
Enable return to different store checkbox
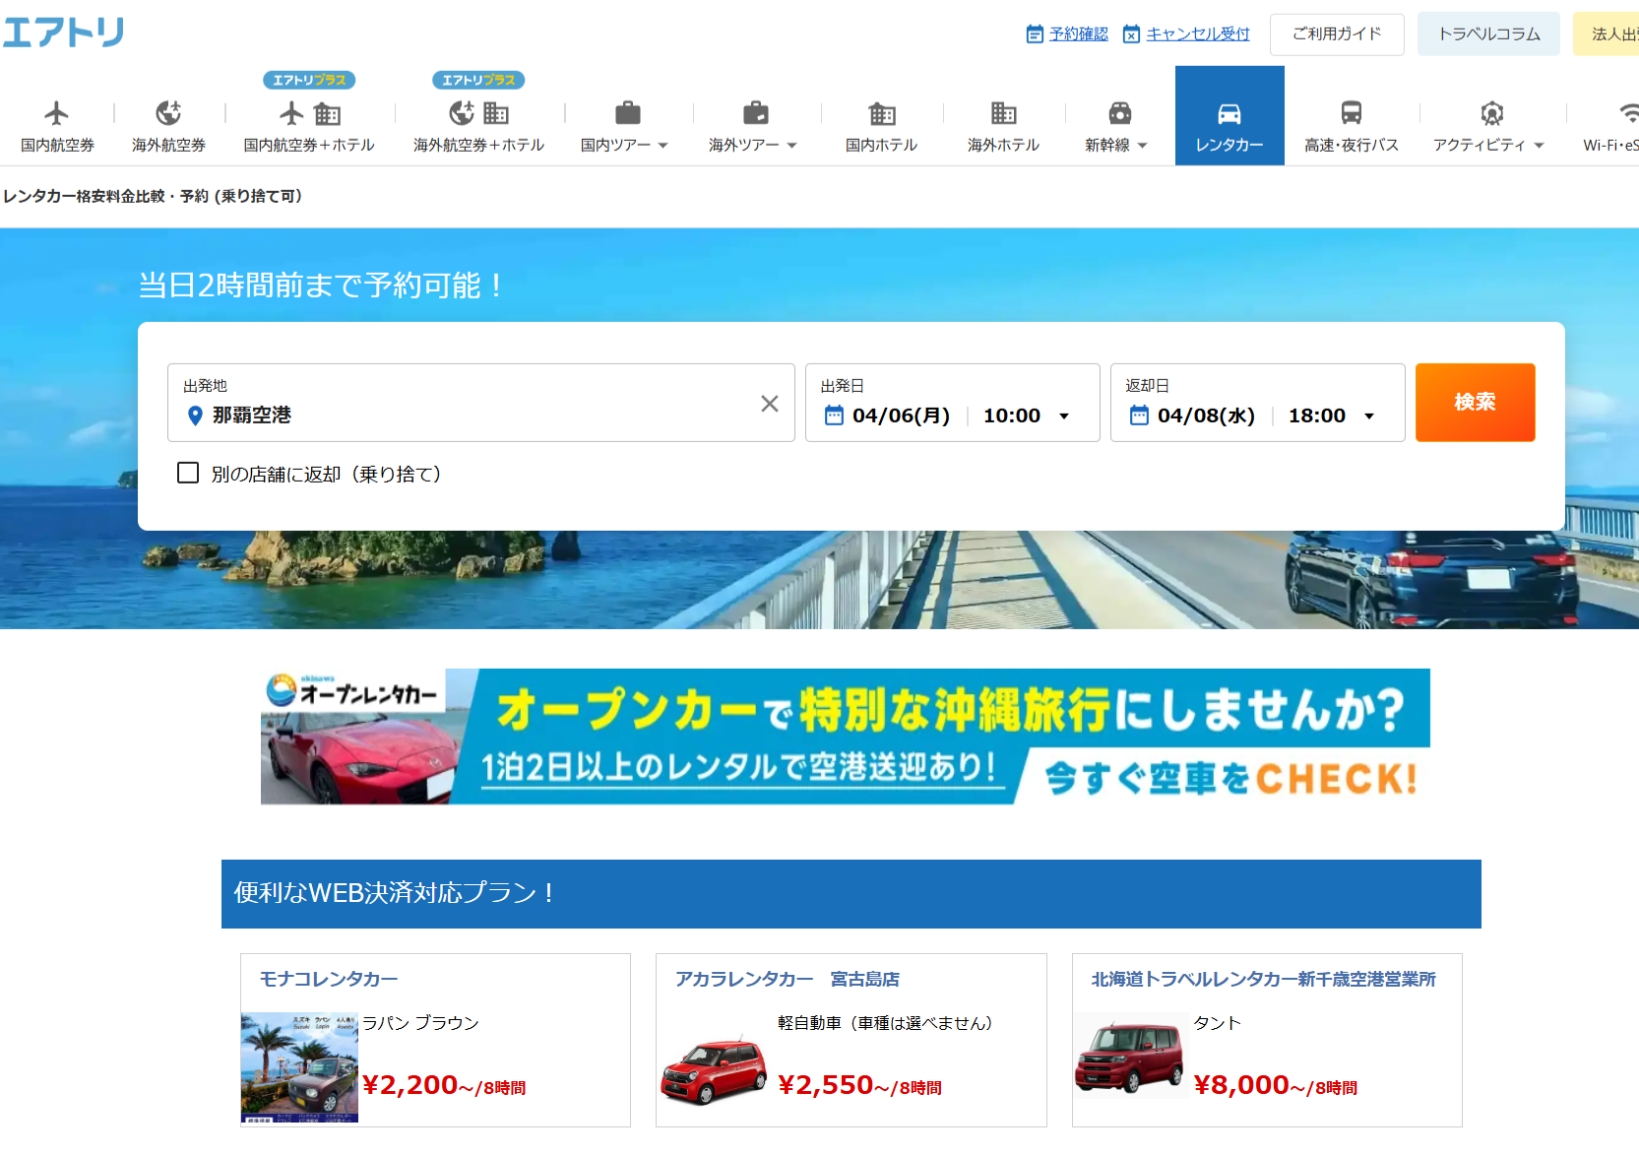pyautogui.click(x=188, y=474)
